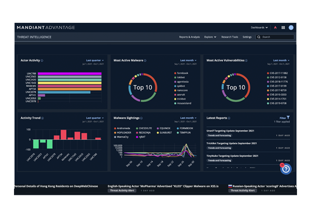Image resolution: width=311 pixels, height=218 pixels.
Task: Click Trends and Forecasting tag under Ursnif report
Action: tap(219, 136)
